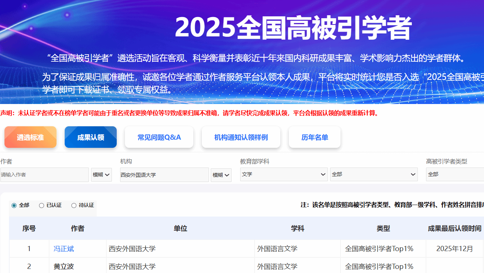This screenshot has width=484, height=273.
Task: View 历年名单 list
Action: [x=314, y=137]
